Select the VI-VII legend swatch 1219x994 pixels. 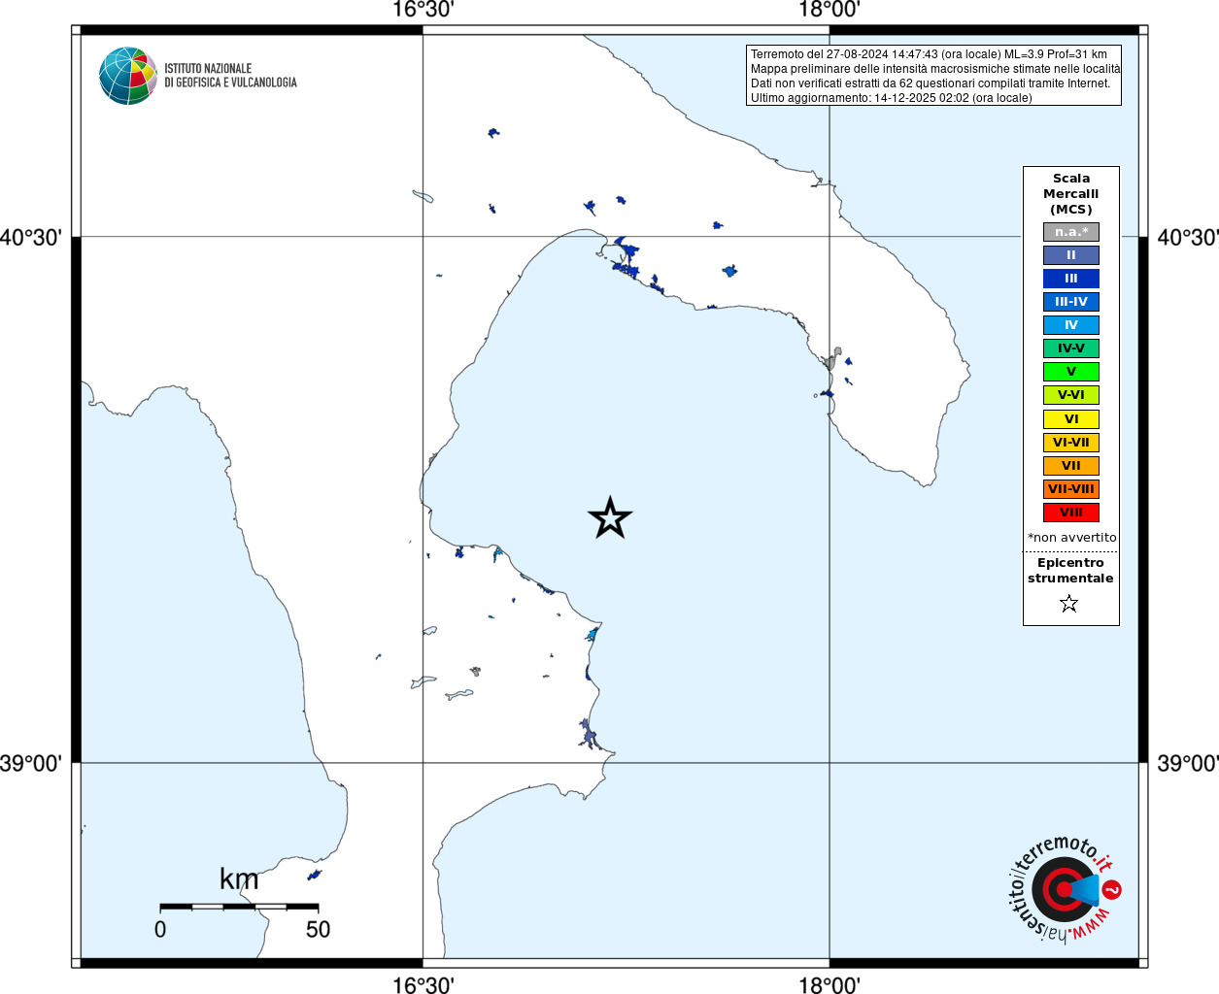click(x=1071, y=443)
